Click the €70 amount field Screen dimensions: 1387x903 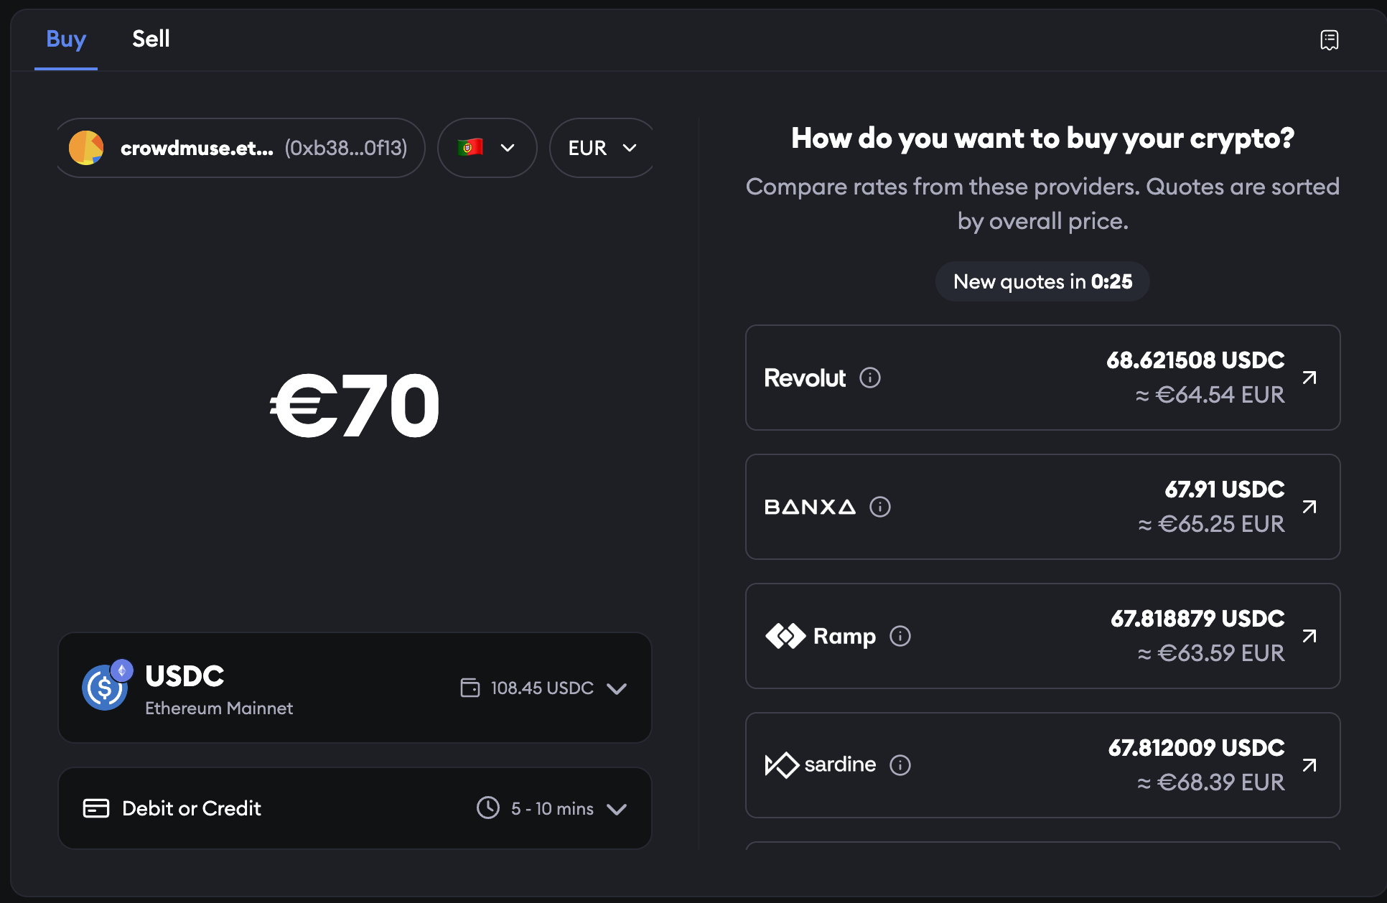click(355, 406)
